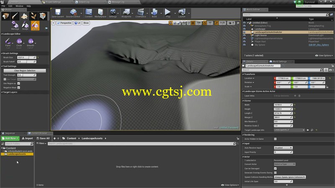
Task: Enable Actor Hidden In Game checkbox
Action: (x=275, y=139)
